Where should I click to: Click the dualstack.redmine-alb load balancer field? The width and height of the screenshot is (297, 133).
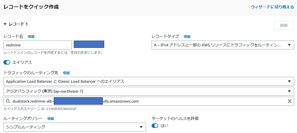click(149, 101)
